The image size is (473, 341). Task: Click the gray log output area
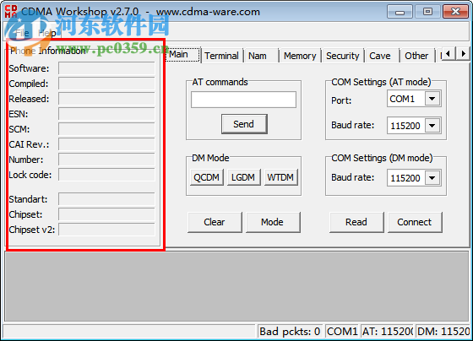(236, 286)
